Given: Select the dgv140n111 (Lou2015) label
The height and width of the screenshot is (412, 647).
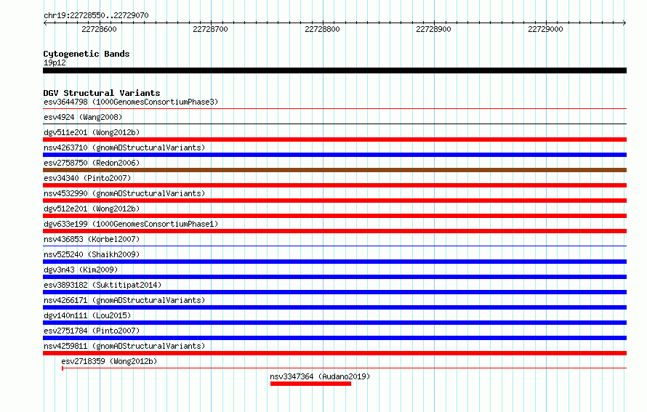Looking at the screenshot, I should coord(87,315).
